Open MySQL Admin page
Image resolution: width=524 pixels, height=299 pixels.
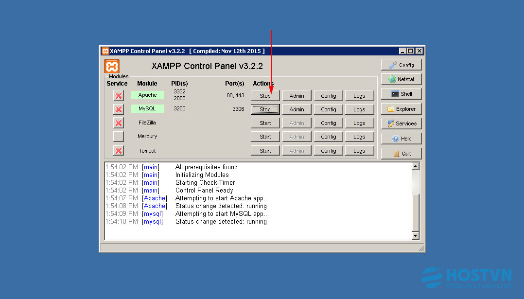click(x=297, y=109)
